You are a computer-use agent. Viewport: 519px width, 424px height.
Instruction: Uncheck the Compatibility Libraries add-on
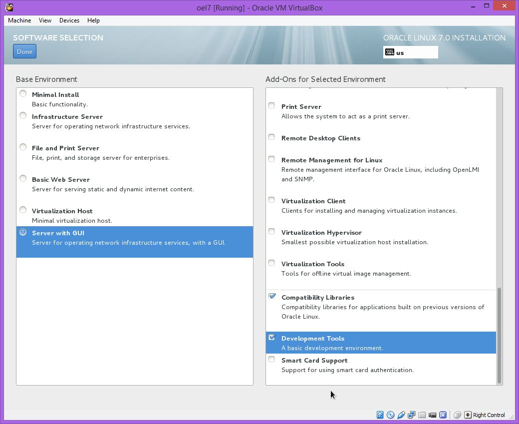coord(272,296)
